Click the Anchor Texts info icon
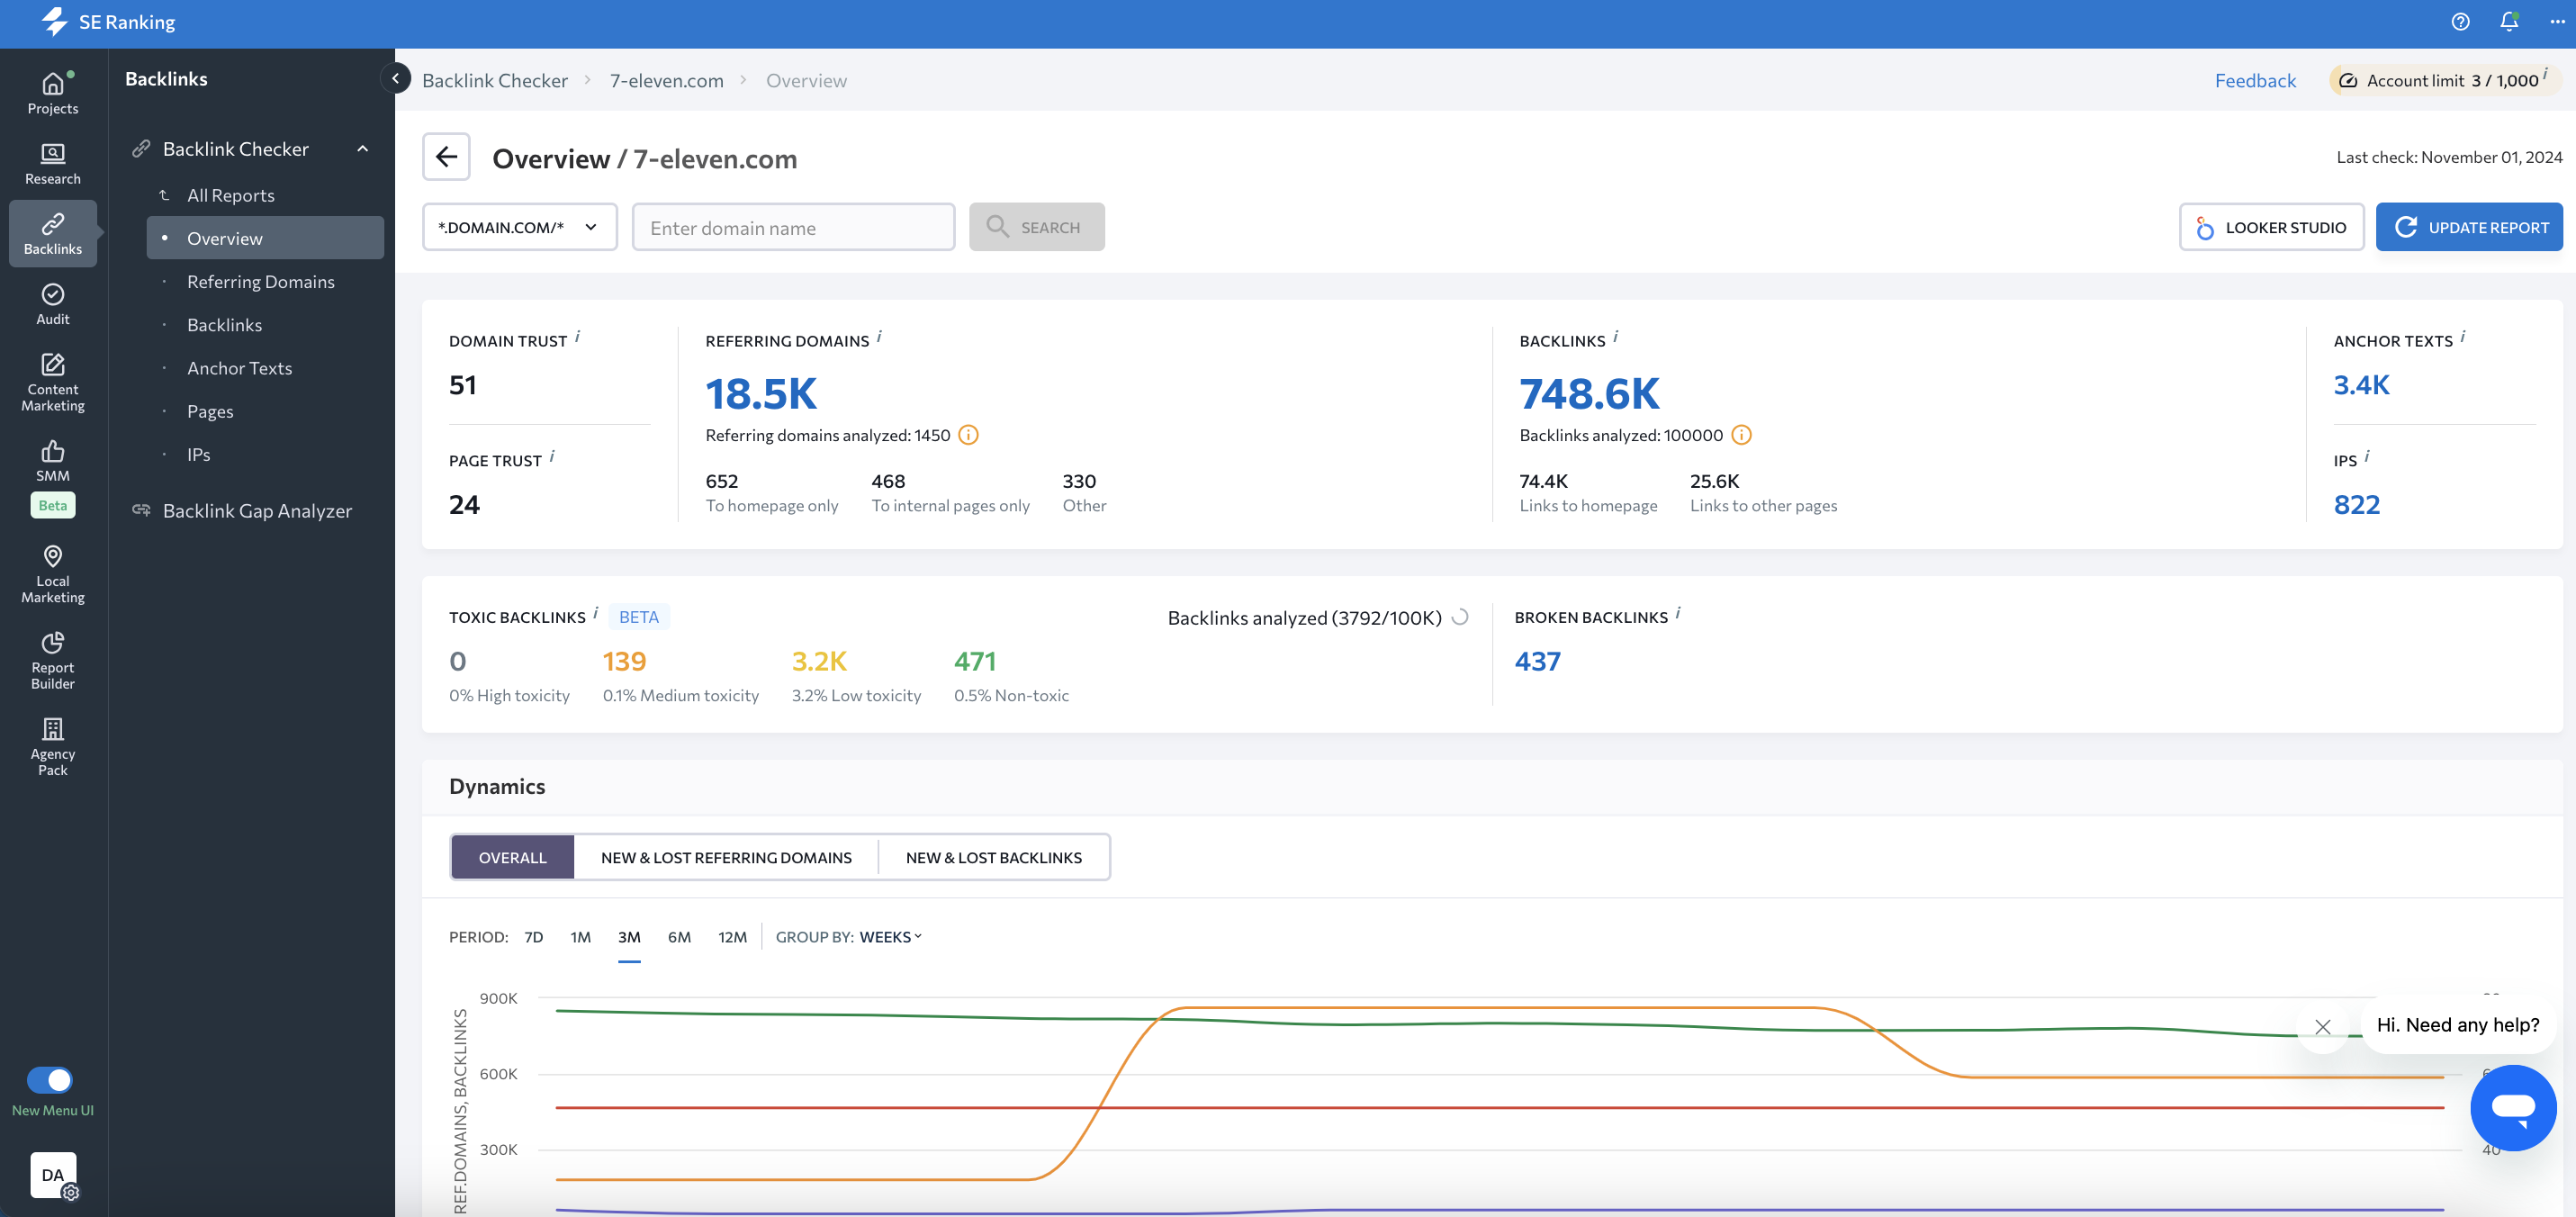This screenshot has width=2576, height=1217. pyautogui.click(x=2463, y=337)
